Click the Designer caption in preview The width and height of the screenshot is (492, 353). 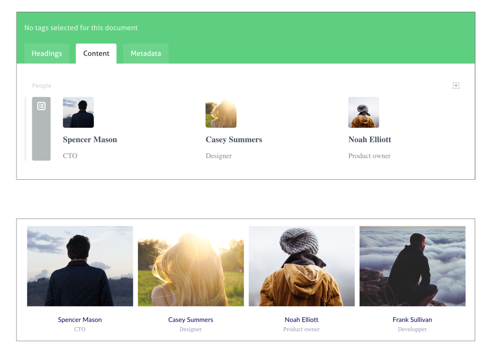191,329
